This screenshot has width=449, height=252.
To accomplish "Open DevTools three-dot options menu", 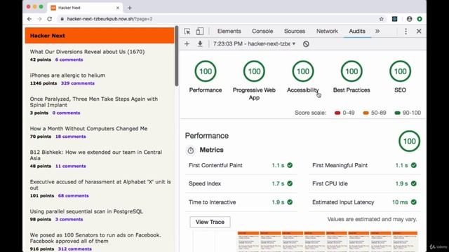I will tap(406, 31).
